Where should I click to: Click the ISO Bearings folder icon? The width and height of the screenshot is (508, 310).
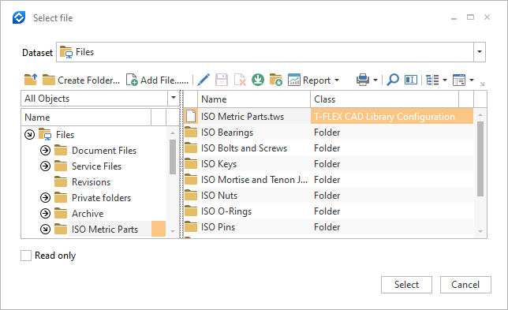[x=191, y=133]
